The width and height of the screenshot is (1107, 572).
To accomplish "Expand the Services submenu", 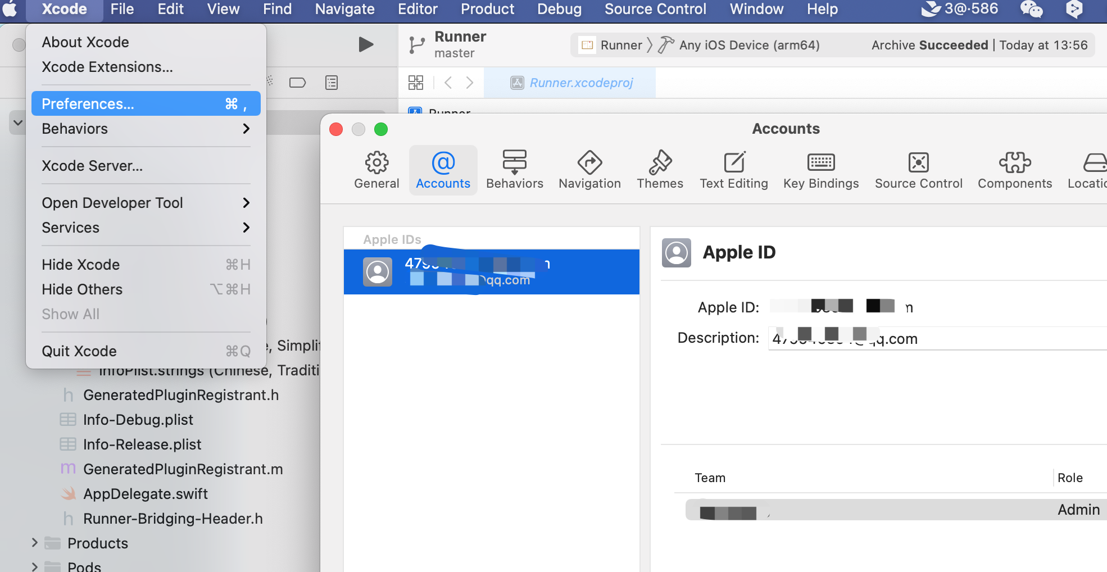I will pyautogui.click(x=146, y=228).
